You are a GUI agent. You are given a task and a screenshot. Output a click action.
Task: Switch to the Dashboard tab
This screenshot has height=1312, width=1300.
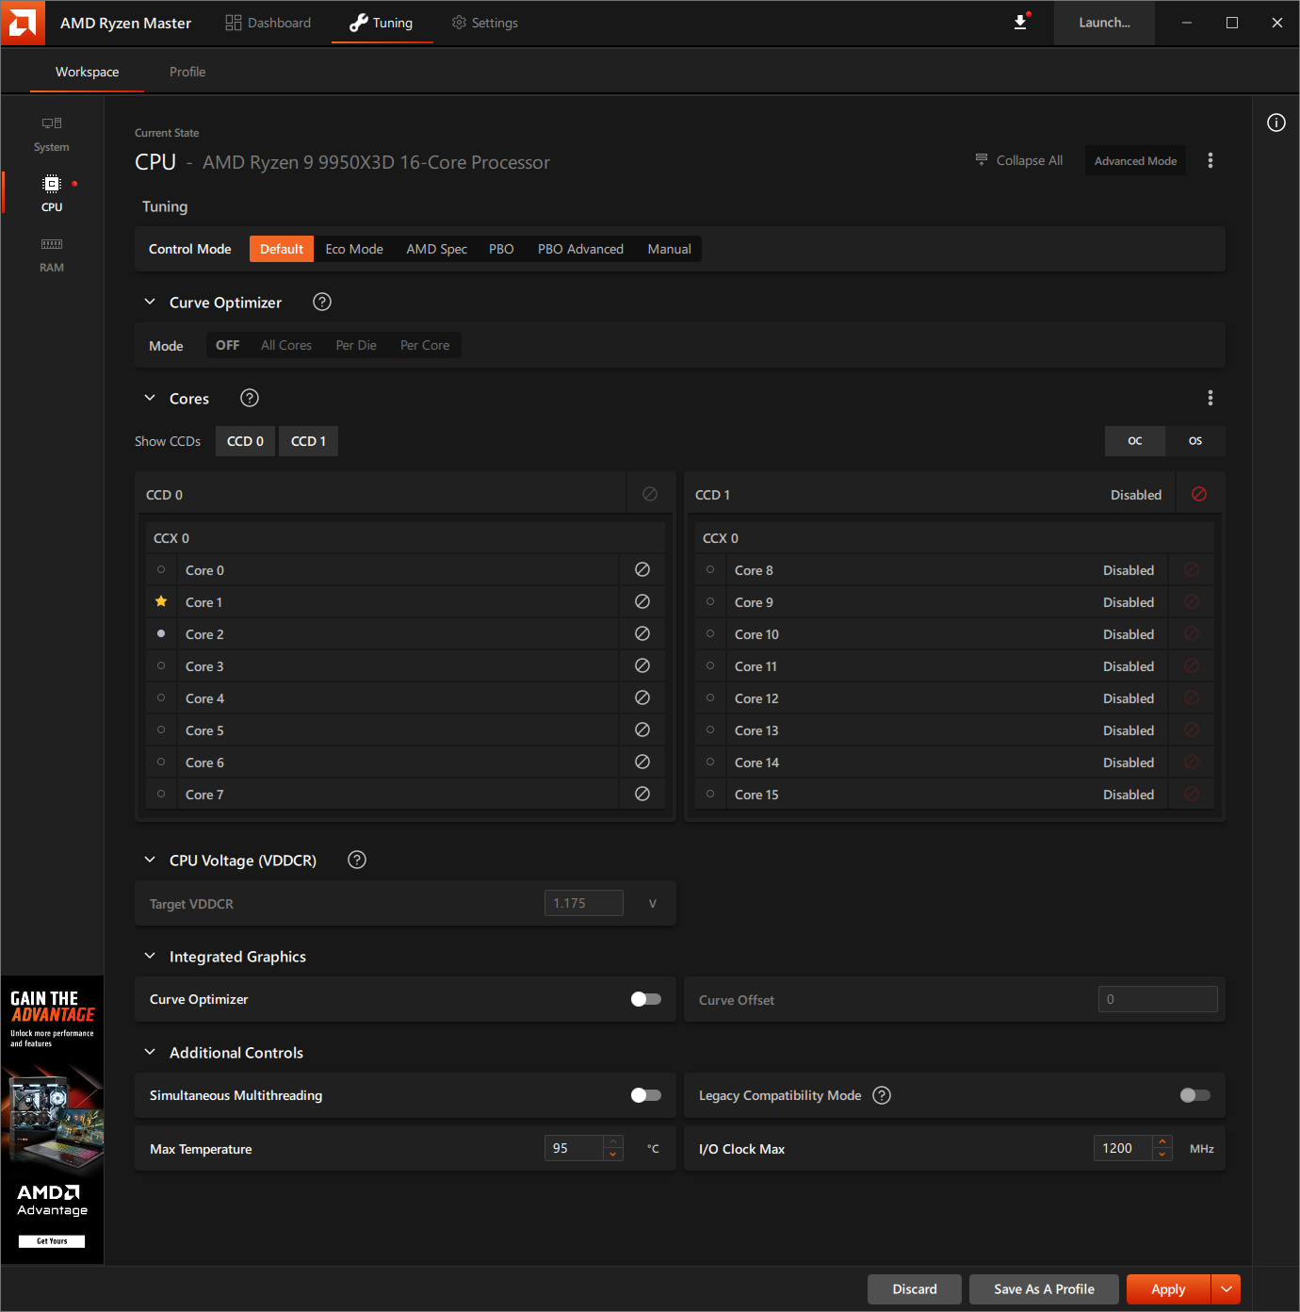[268, 23]
